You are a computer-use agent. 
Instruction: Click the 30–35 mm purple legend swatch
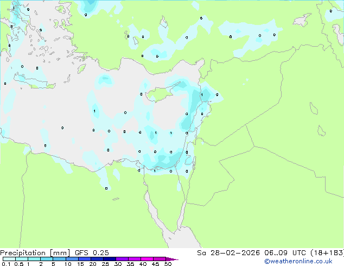[122, 259]
